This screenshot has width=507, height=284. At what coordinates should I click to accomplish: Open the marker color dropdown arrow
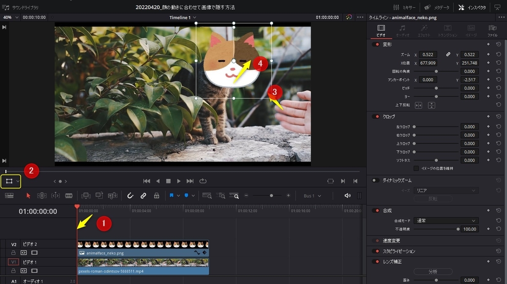(x=193, y=196)
